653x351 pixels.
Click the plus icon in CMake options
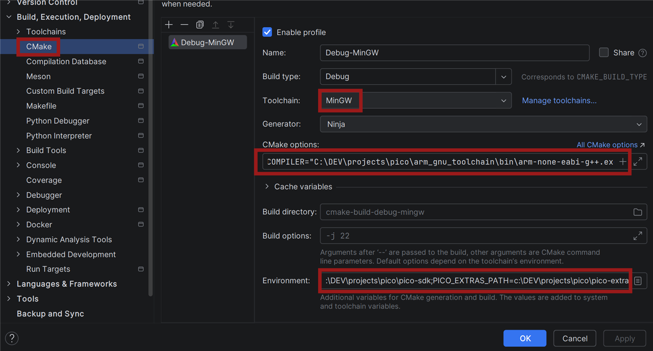(622, 162)
